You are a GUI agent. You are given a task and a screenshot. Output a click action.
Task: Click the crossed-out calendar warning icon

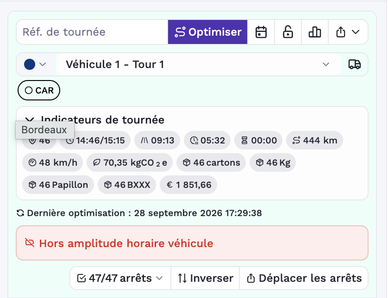click(x=30, y=242)
